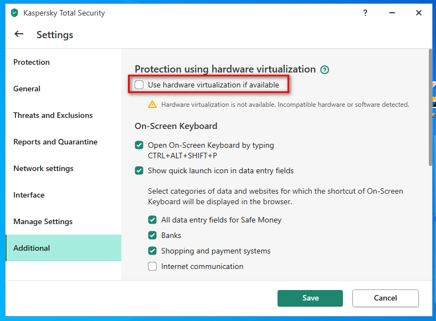Uncheck Shopping and payment systems
Viewport: 436px width, 321px height.
[152, 251]
